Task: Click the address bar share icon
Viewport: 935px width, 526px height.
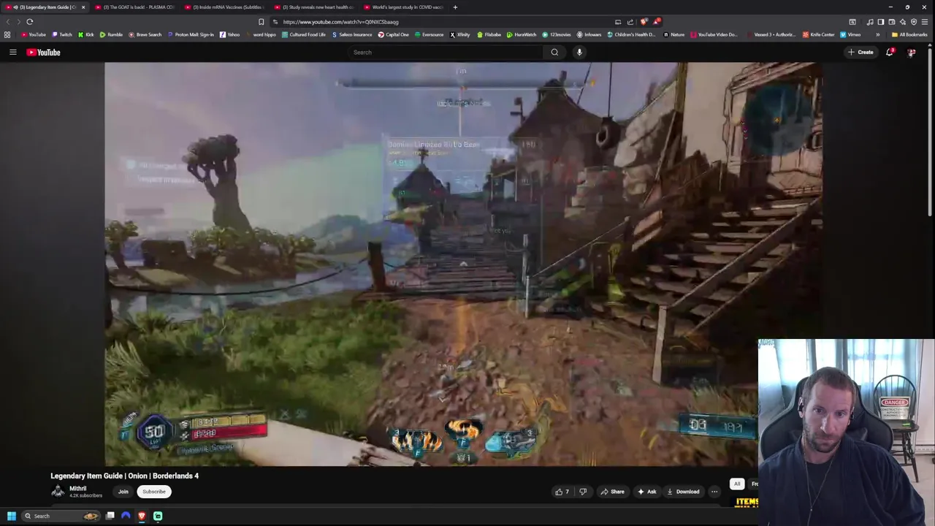Action: click(x=630, y=22)
